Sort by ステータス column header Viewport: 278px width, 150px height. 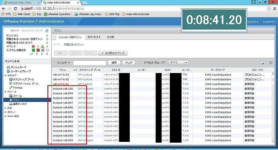click(x=258, y=70)
